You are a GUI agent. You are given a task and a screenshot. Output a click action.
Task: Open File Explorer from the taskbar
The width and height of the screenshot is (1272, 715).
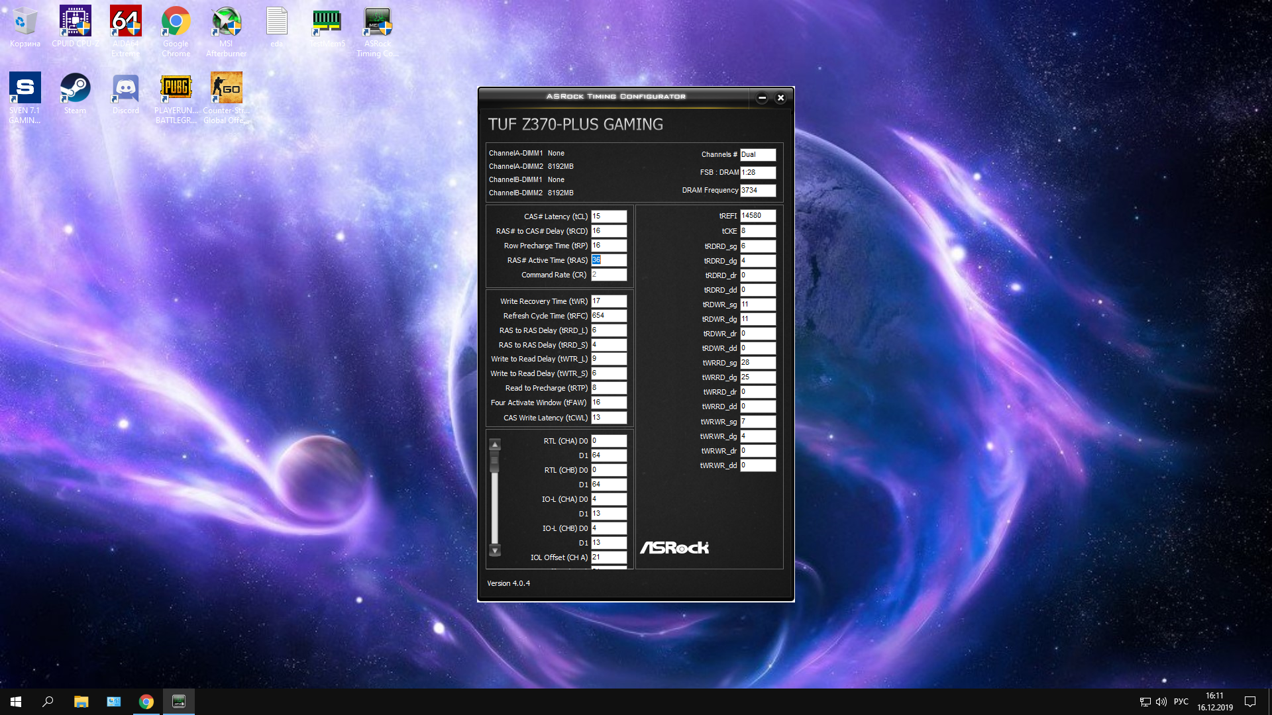81,702
